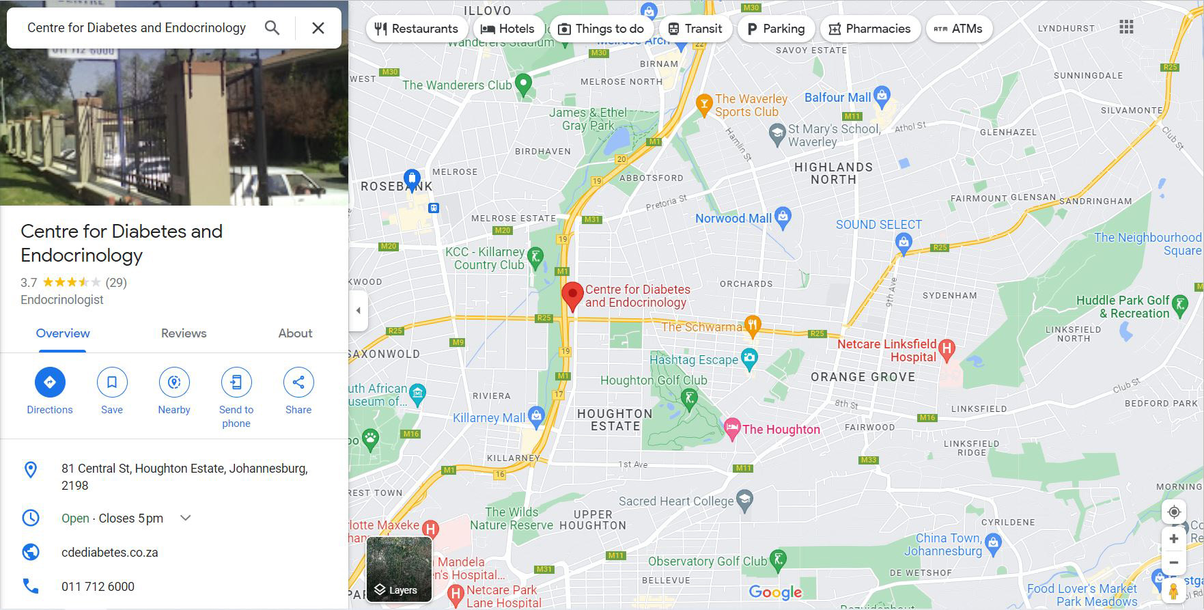
Task: Open Directions to the centre
Action: pos(50,382)
